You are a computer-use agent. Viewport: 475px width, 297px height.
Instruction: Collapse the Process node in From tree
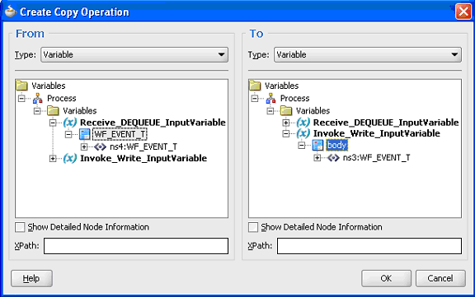click(x=21, y=98)
